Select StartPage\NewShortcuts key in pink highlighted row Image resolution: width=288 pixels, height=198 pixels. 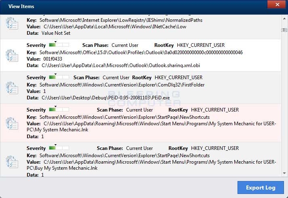click(x=124, y=117)
